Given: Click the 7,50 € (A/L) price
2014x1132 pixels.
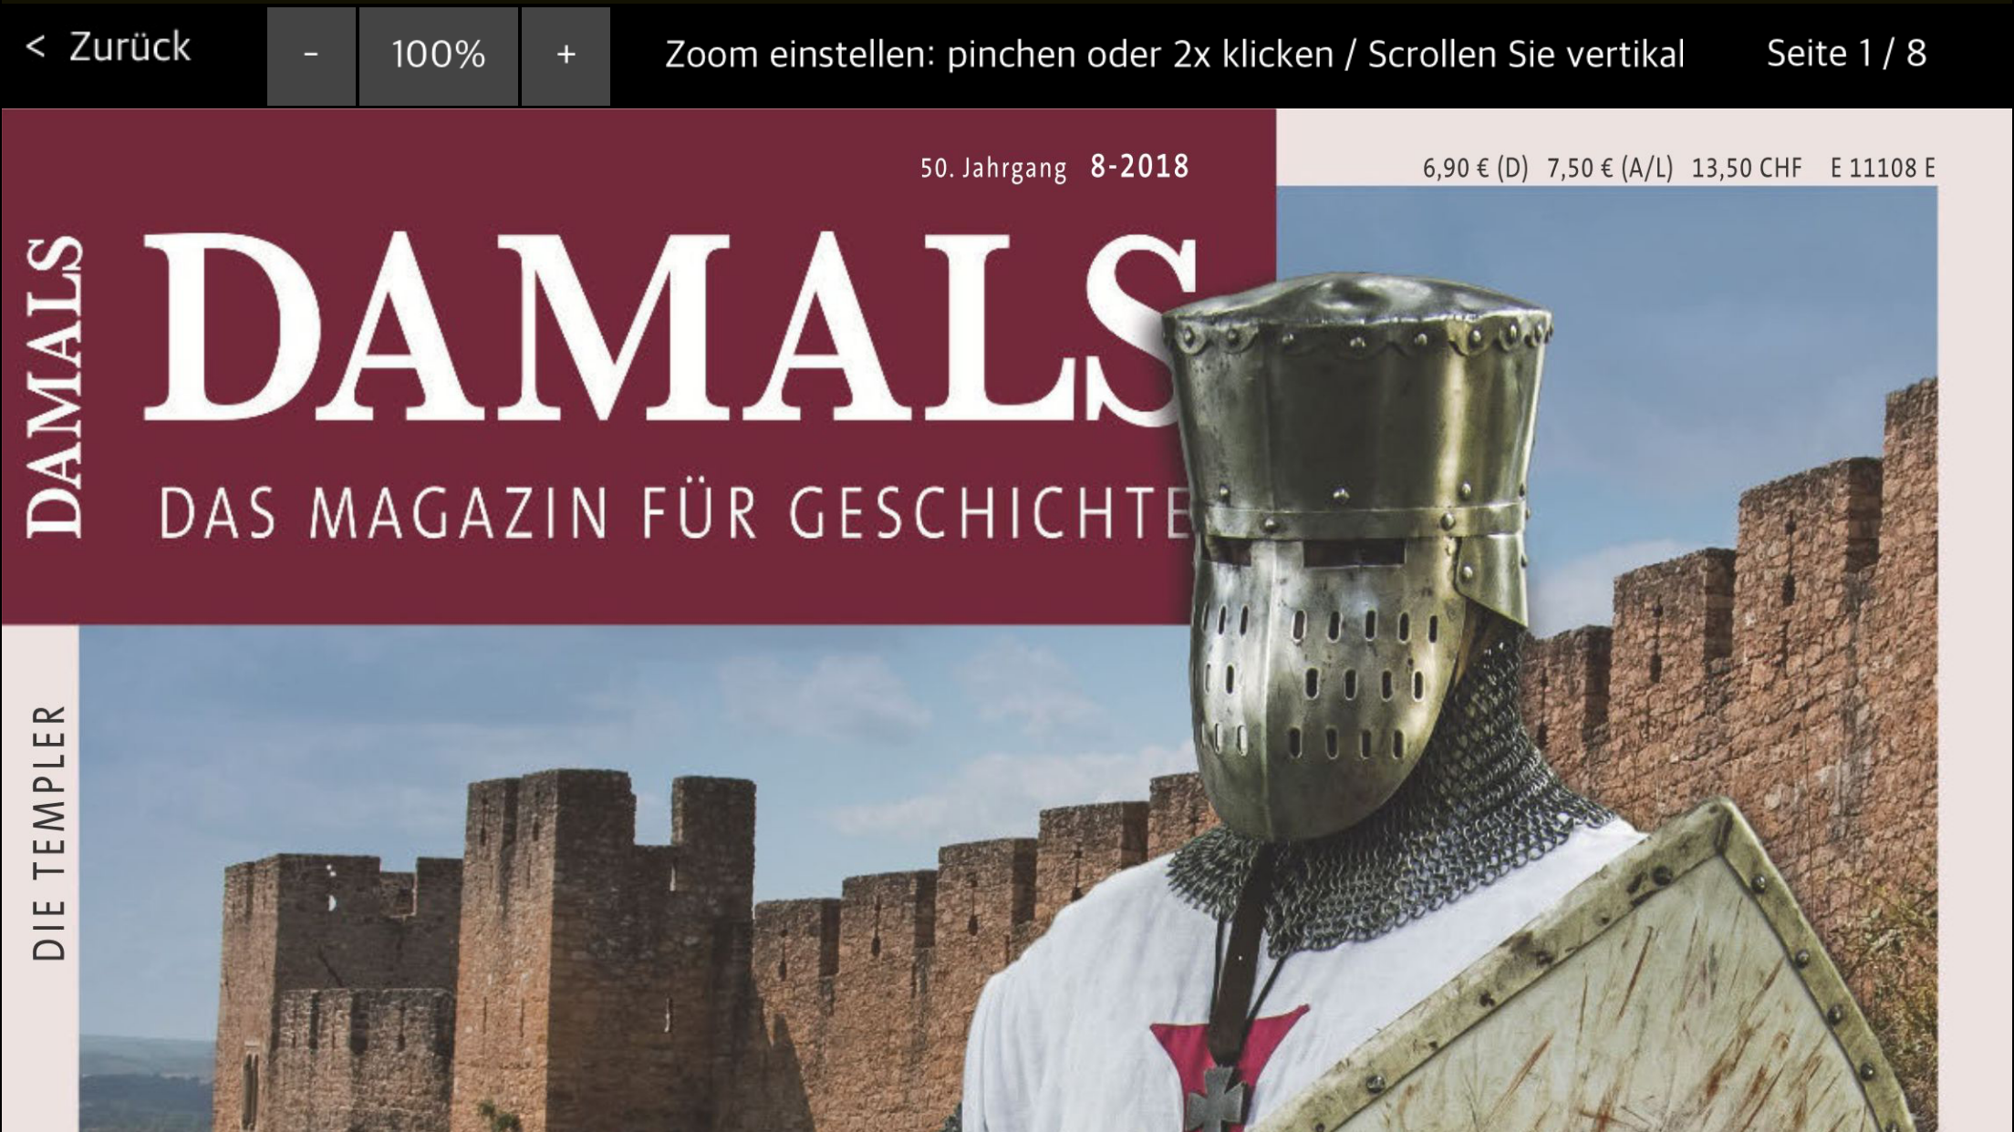Looking at the screenshot, I should pyautogui.click(x=1610, y=169).
